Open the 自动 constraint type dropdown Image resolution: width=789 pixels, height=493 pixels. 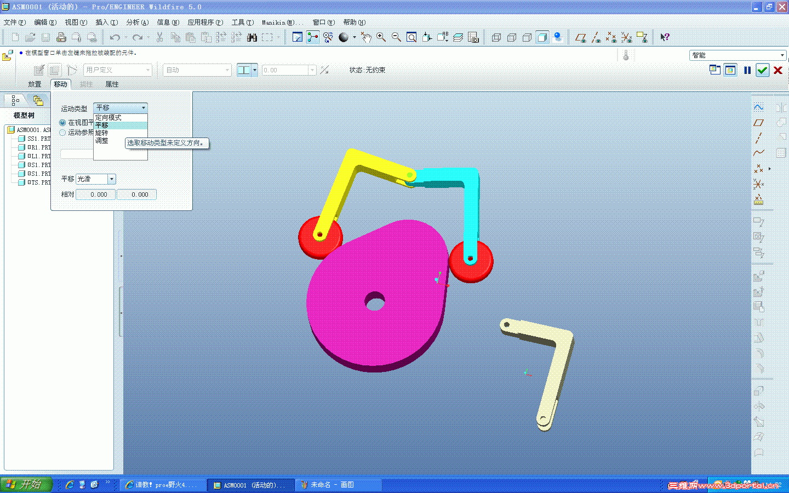pos(197,70)
